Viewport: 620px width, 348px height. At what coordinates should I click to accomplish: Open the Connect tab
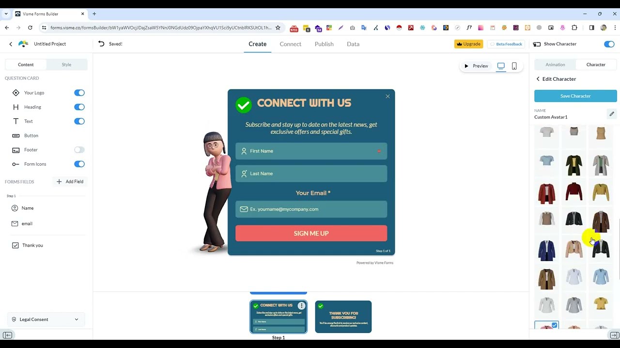pos(290,44)
